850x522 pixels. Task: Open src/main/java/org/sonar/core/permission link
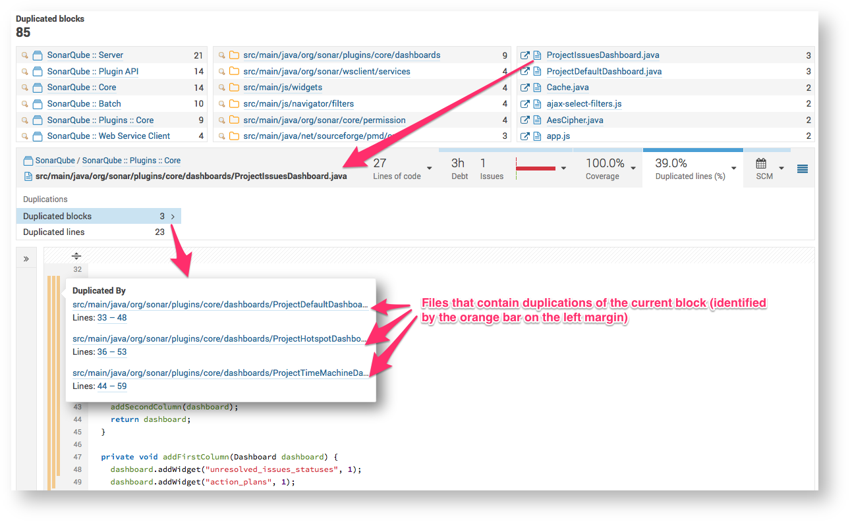pyautogui.click(x=324, y=120)
